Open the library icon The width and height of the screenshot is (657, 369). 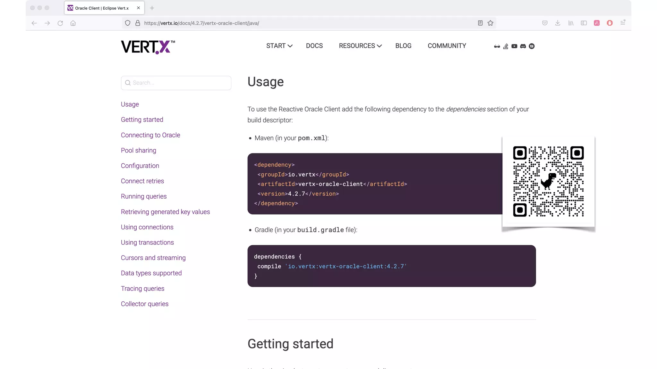pos(571,23)
